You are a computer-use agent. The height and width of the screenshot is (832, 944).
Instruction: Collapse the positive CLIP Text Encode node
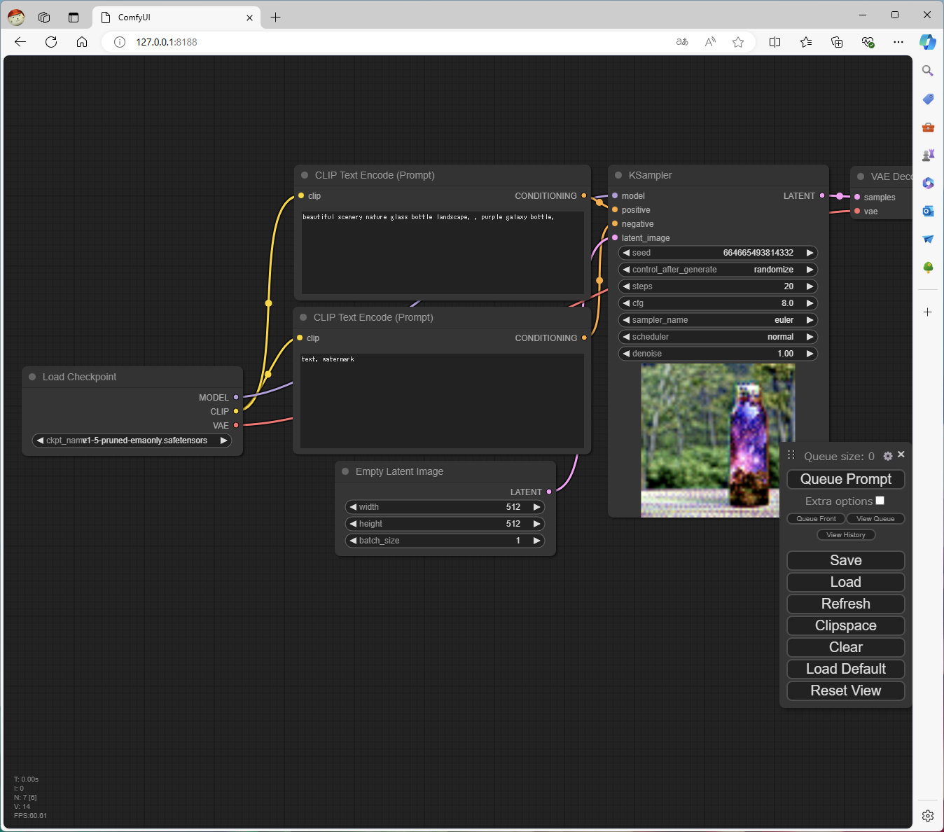coord(305,175)
